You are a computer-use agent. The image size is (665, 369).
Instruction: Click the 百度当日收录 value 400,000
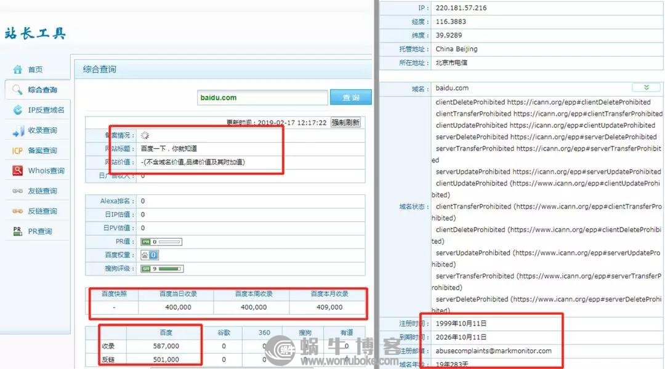(x=178, y=307)
